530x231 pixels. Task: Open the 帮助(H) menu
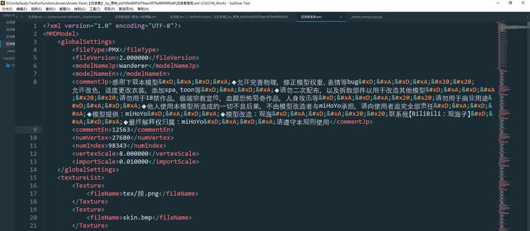click(143, 9)
